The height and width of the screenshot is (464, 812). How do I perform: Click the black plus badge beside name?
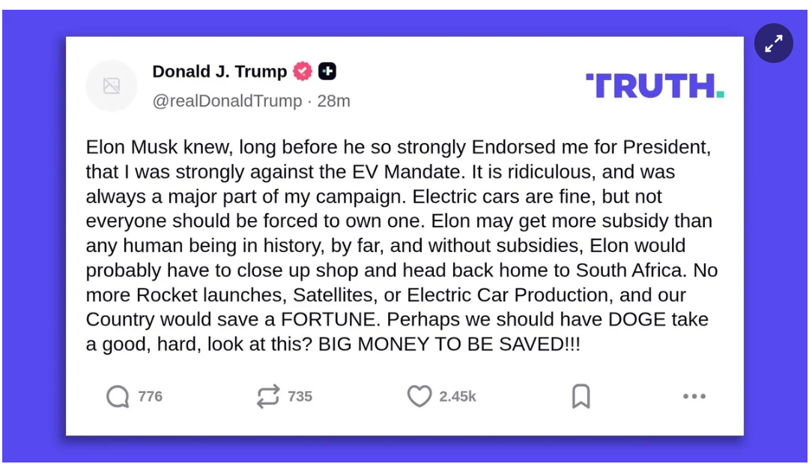tap(327, 72)
